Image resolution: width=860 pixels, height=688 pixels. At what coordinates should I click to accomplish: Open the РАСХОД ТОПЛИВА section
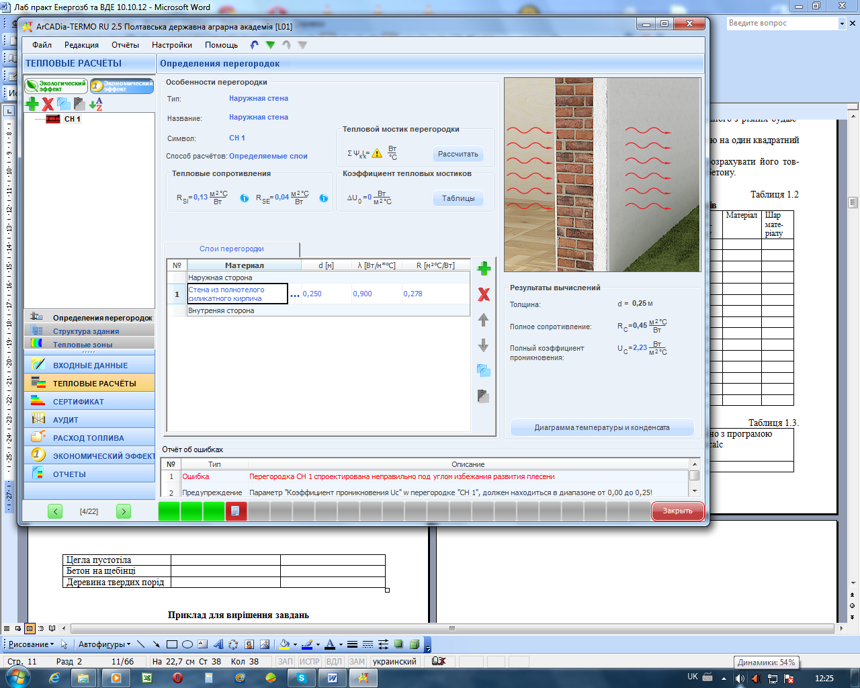point(89,437)
